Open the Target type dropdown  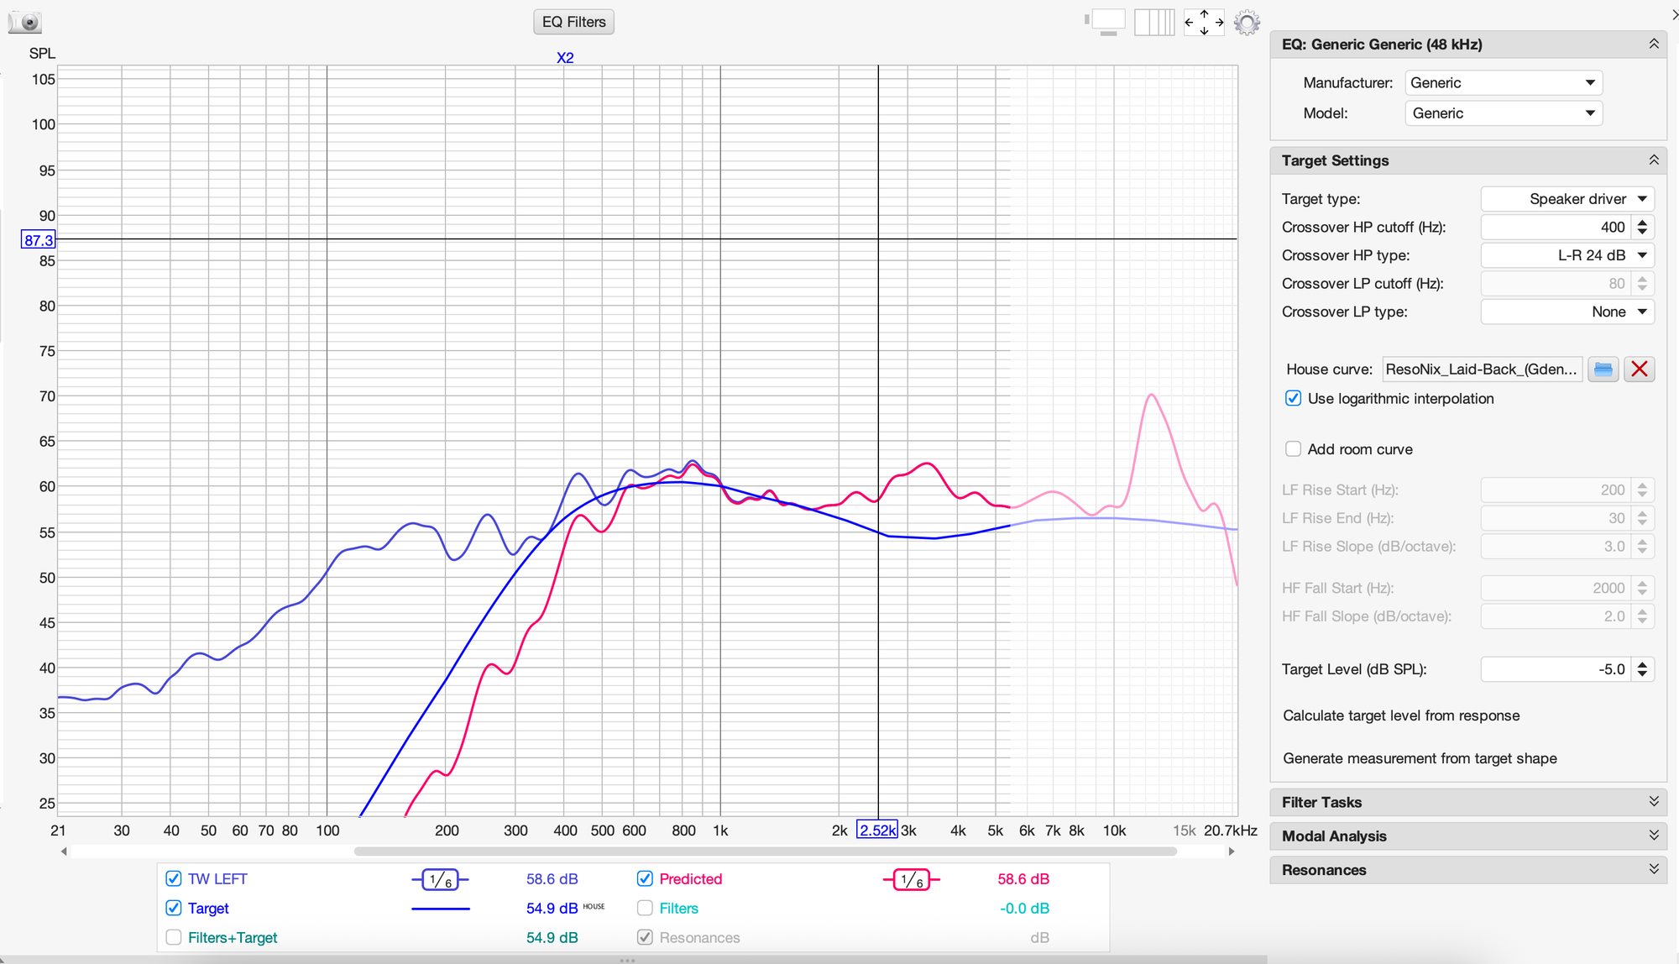pyautogui.click(x=1567, y=199)
